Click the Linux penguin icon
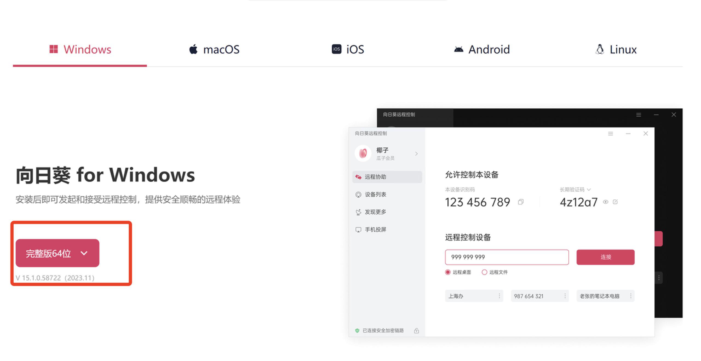The width and height of the screenshot is (701, 361). (x=600, y=49)
